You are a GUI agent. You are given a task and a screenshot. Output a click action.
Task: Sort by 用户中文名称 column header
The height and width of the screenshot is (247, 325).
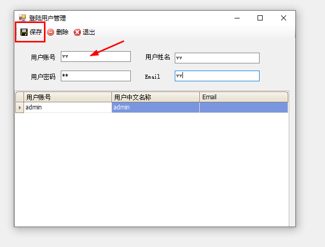click(x=156, y=97)
